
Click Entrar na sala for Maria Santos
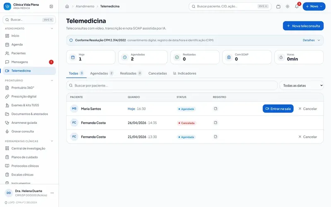[x=278, y=108]
